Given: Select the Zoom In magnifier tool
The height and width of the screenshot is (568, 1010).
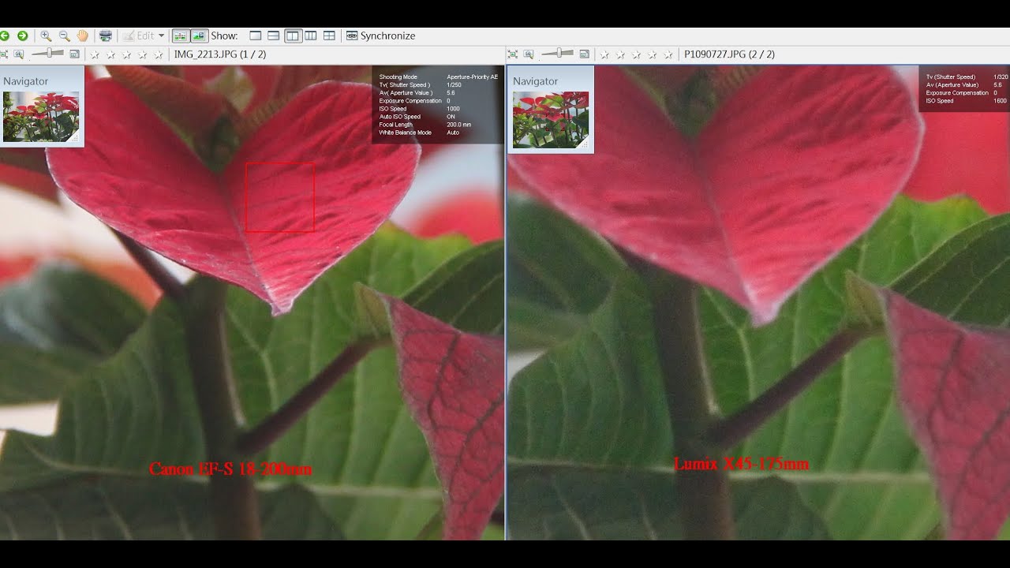Looking at the screenshot, I should point(46,35).
